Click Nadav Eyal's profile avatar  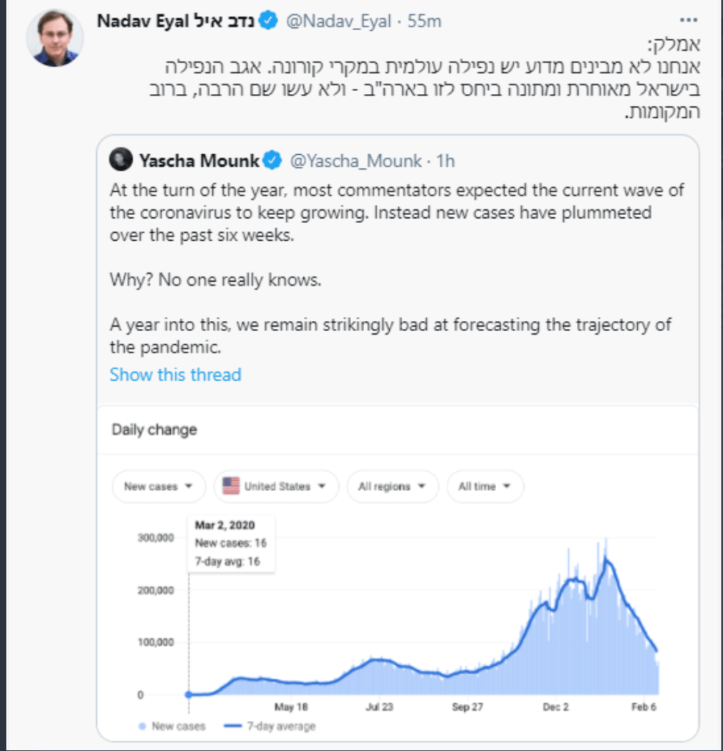coord(55,39)
